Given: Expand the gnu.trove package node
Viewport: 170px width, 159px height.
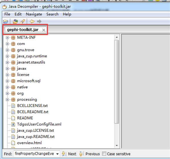Looking at the screenshot, I should 7,50.
